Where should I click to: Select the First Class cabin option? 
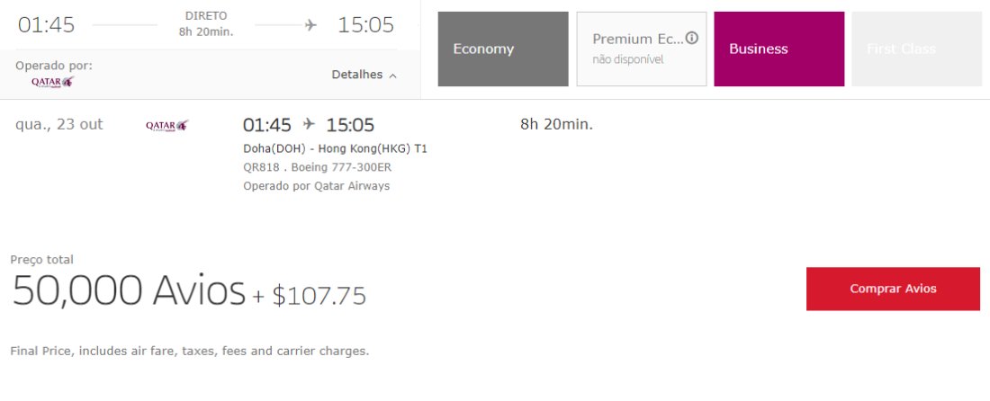pos(917,49)
